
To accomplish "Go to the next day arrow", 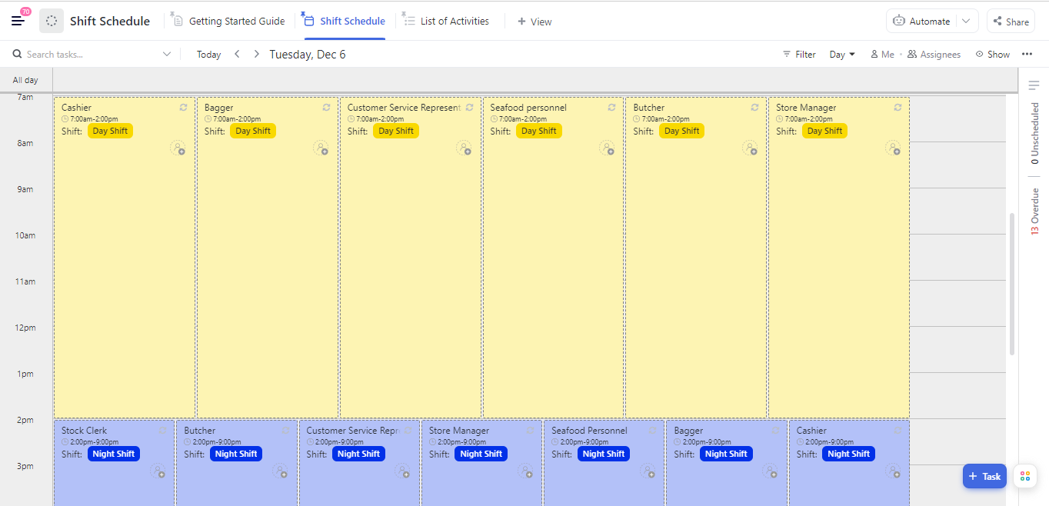I will click(257, 55).
